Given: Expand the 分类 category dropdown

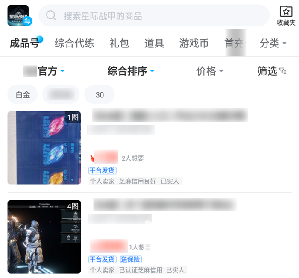Looking at the screenshot, I should tap(273, 43).
